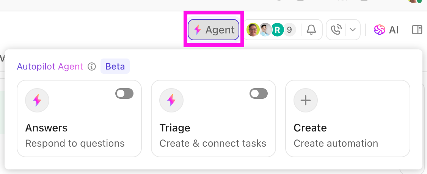Click the Answers lightning bolt icon

(x=37, y=100)
